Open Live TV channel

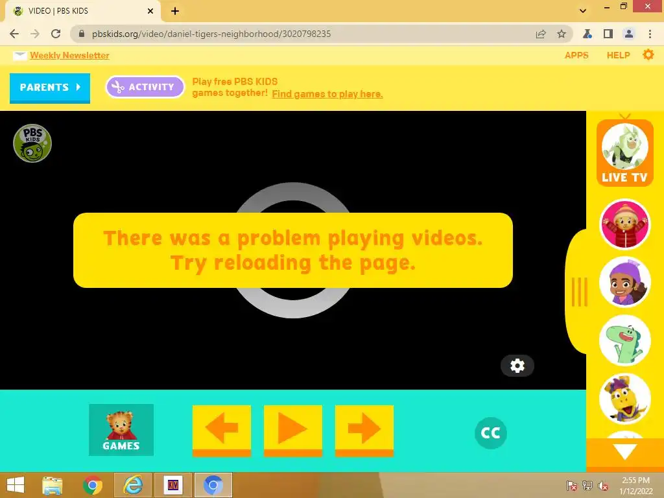tap(624, 153)
